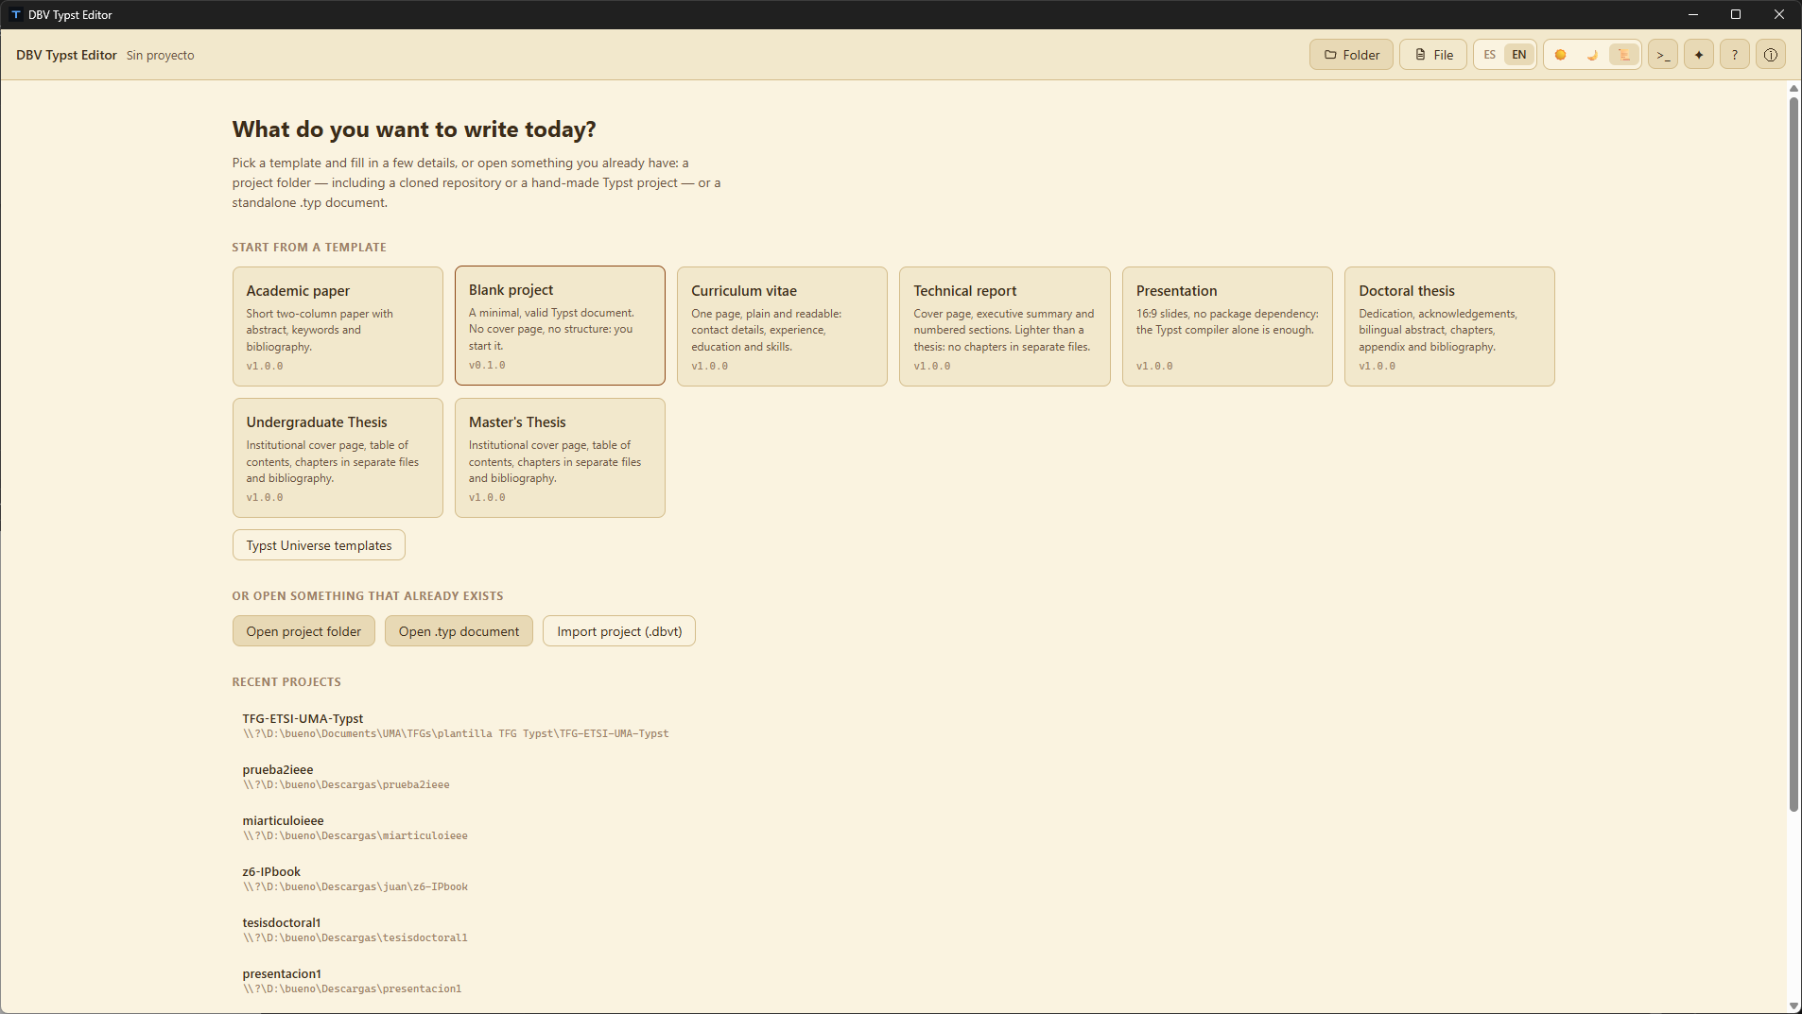Select the light theme sun icon
Screen dimensions: 1802x1014
pos(1561,55)
